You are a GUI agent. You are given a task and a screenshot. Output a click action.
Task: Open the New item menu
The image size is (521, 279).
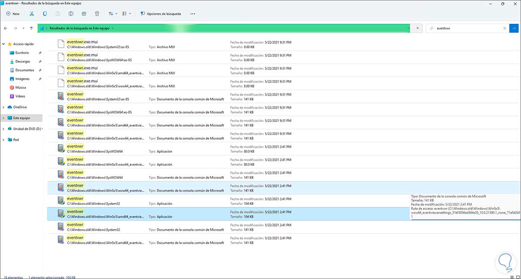pyautogui.click(x=13, y=14)
